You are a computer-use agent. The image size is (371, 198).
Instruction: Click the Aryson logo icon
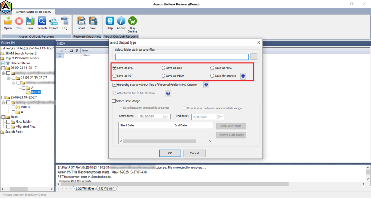click(6, 6)
